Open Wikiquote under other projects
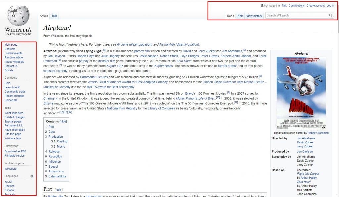This screenshot has height=197, width=339. coord(10,169)
